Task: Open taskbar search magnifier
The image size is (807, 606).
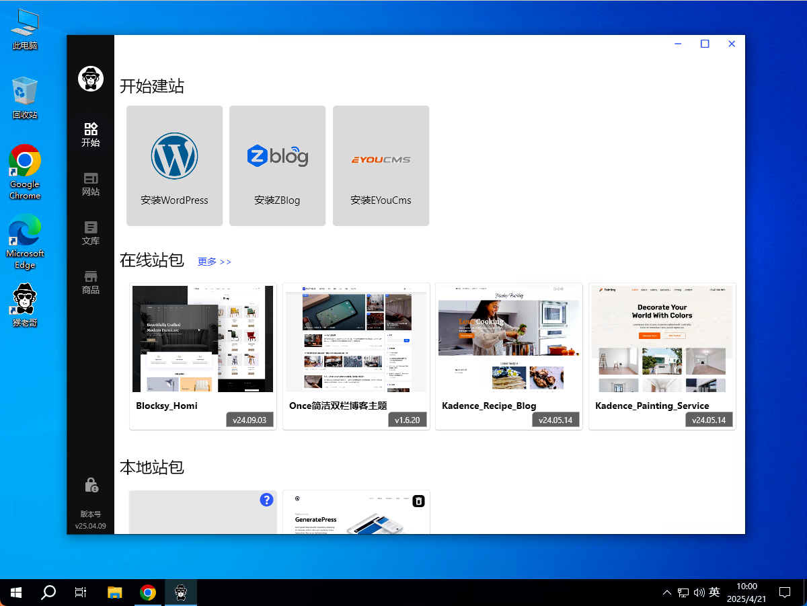Action: (48, 593)
